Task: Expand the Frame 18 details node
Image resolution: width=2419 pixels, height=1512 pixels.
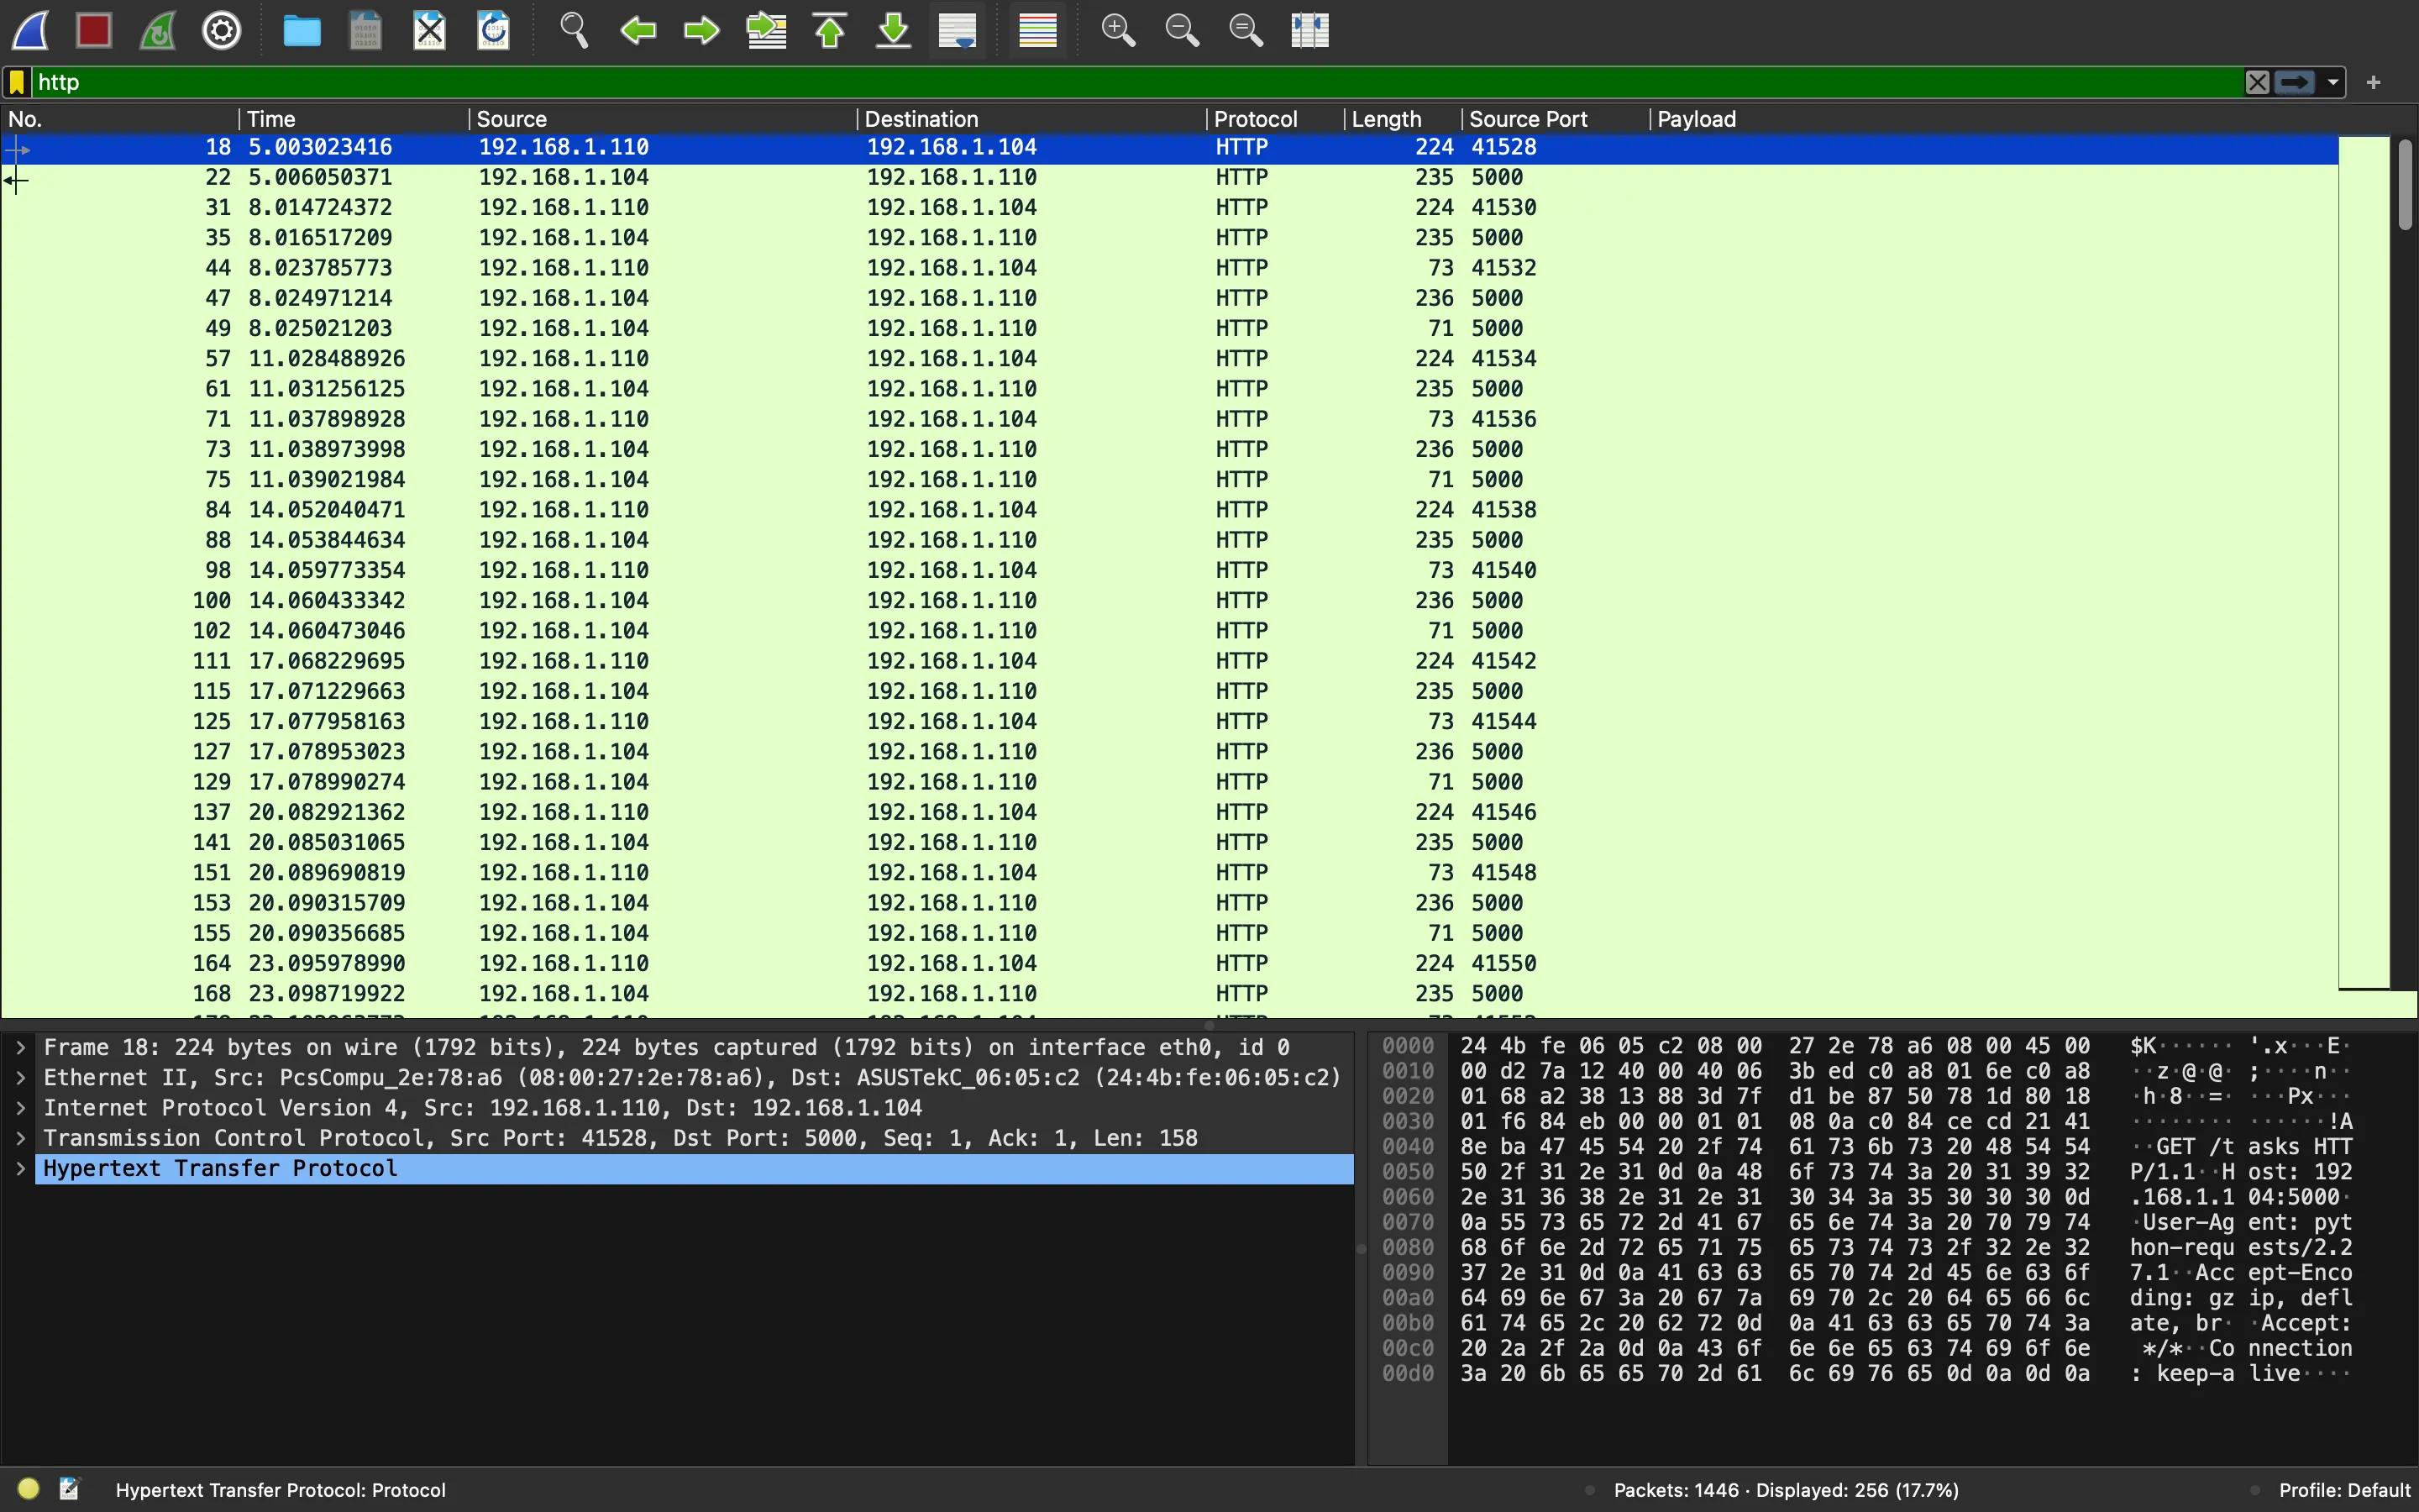Action: tap(20, 1047)
